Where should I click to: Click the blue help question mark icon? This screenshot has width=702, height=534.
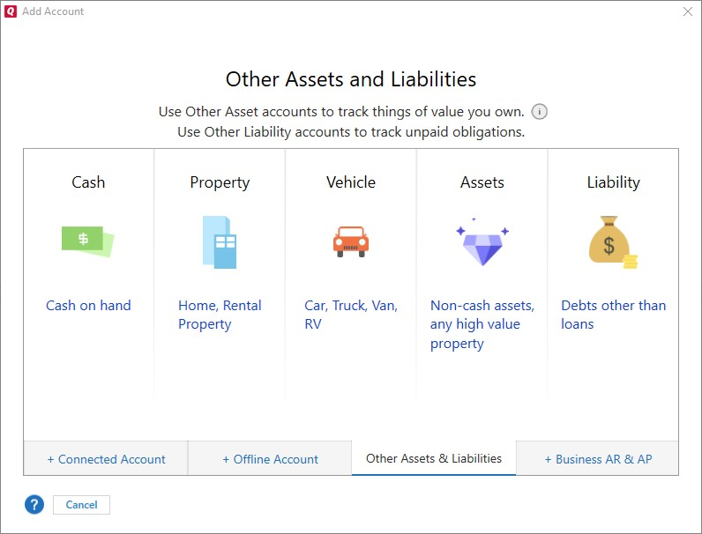(x=34, y=505)
